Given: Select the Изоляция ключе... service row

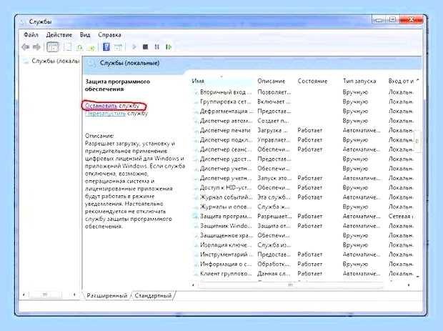Looking at the screenshot, I should pyautogui.click(x=304, y=244).
